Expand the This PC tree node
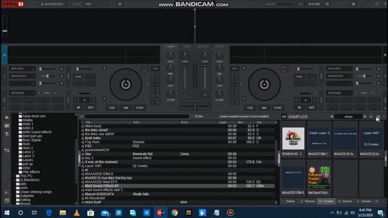Image resolution: width=388 pixels, height=218 pixels. (15, 176)
